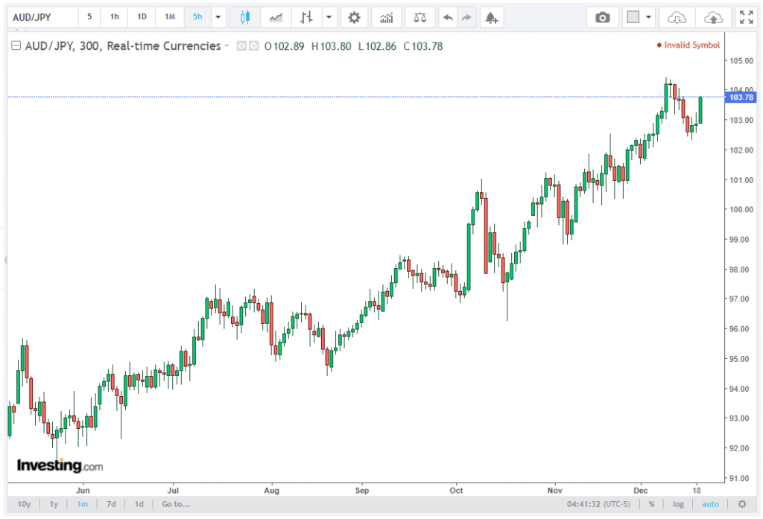Collapse the AUD/JPY legend
Image resolution: width=763 pixels, height=519 pixels.
[x=16, y=46]
